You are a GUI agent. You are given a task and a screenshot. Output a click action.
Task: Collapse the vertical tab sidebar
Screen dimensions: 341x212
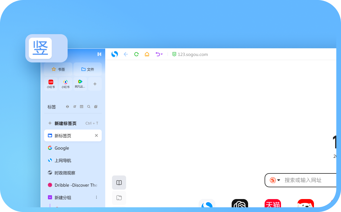pos(99,54)
